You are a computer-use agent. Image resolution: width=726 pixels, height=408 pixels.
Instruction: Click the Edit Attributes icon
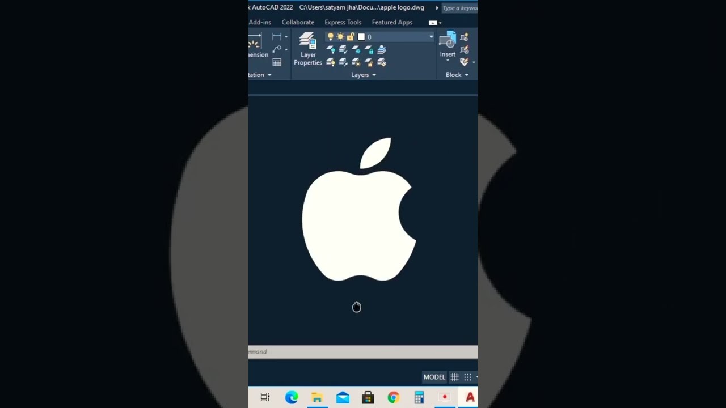click(x=464, y=62)
